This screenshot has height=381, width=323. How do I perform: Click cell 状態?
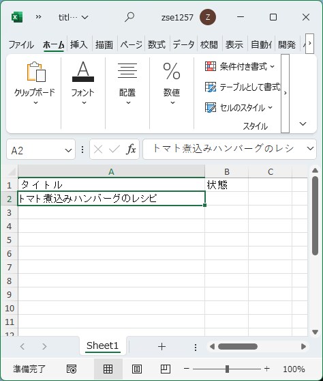[227, 185]
